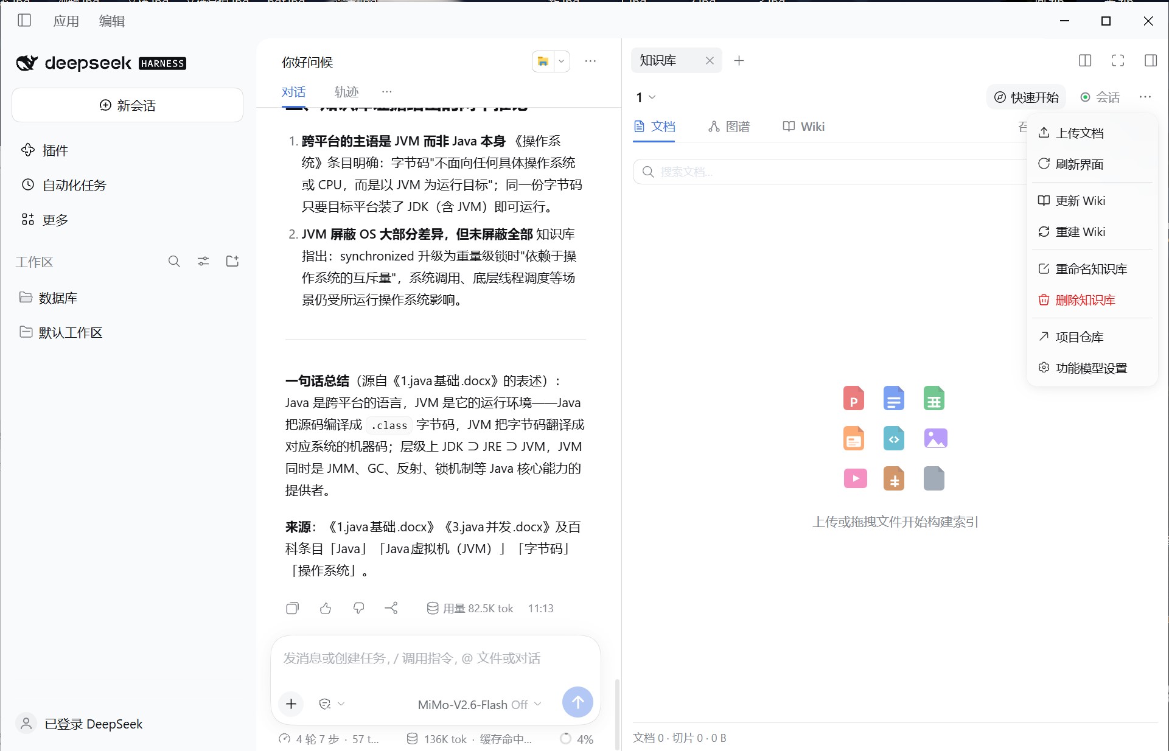Give the reply a thumbs up

(326, 608)
